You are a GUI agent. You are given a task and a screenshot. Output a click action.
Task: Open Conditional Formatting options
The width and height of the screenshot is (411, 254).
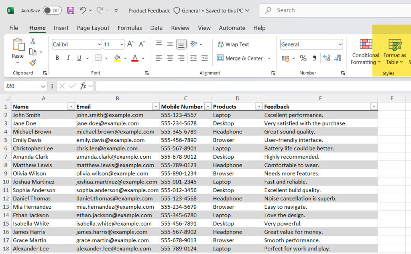[x=365, y=52]
